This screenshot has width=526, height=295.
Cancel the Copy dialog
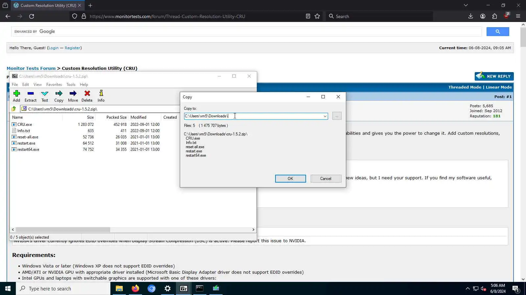tap(326, 179)
